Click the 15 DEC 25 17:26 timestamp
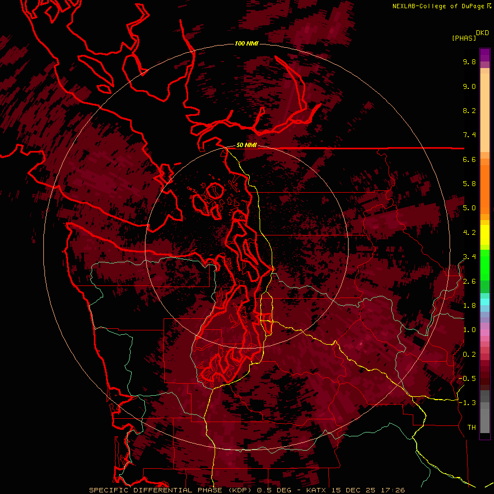 [368, 490]
